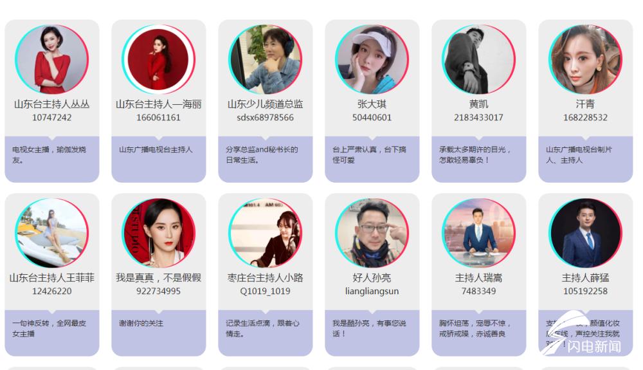
Task: Open the 主持人瑞嵩 news anchor avatar
Action: pyautogui.click(x=478, y=233)
